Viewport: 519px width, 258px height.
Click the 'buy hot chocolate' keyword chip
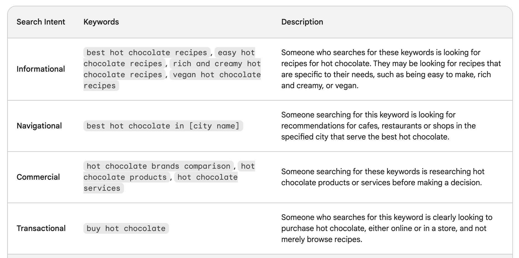pyautogui.click(x=126, y=229)
